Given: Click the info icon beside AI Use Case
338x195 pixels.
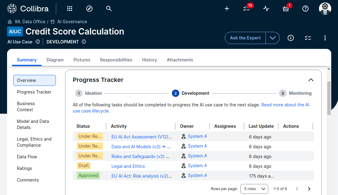Looking at the screenshot, I should click(38, 42).
